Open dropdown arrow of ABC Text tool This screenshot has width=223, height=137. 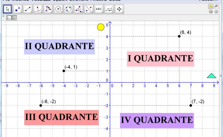point(102,12)
